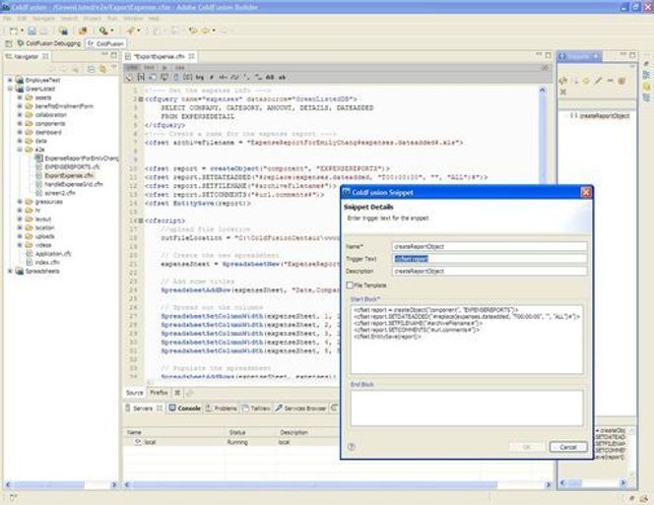This screenshot has height=505, width=654.
Task: Click the pencil edit snippet icon
Action: (599, 81)
